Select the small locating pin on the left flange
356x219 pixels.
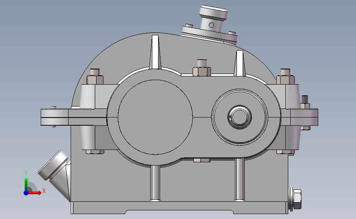pos(54,107)
